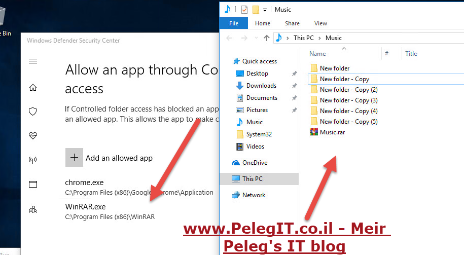Select This PC in navigation pane
The image size is (464, 255).
click(x=259, y=178)
